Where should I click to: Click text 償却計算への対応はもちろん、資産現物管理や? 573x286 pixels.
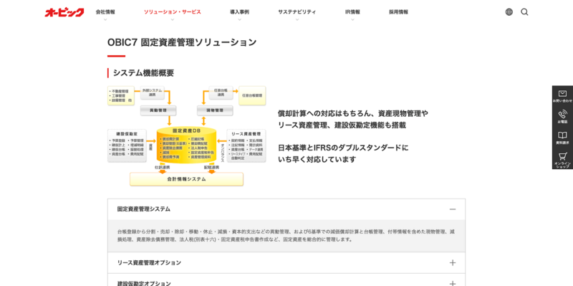coord(353,113)
